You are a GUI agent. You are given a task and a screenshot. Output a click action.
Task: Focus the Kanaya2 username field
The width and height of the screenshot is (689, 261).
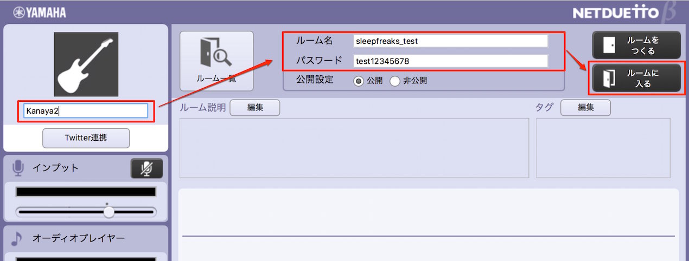[x=86, y=111]
